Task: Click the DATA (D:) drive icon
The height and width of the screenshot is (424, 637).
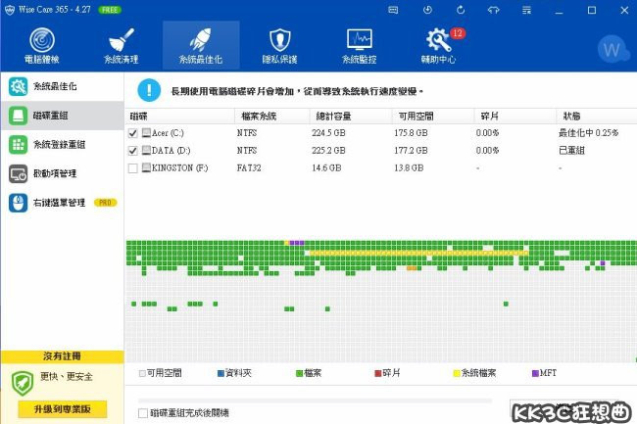Action: click(x=146, y=150)
